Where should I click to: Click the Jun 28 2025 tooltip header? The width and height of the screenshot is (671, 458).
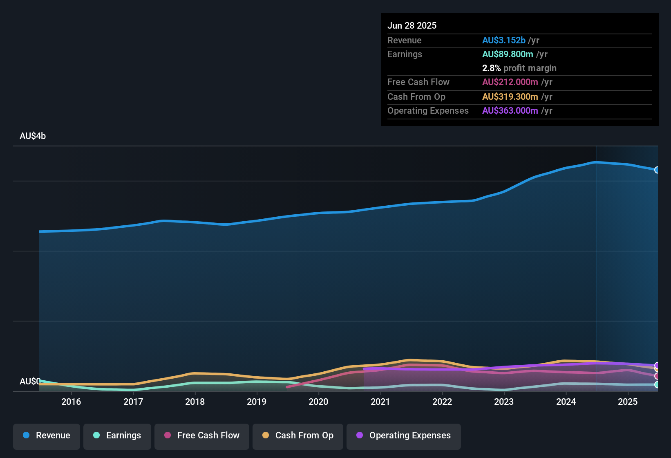412,25
